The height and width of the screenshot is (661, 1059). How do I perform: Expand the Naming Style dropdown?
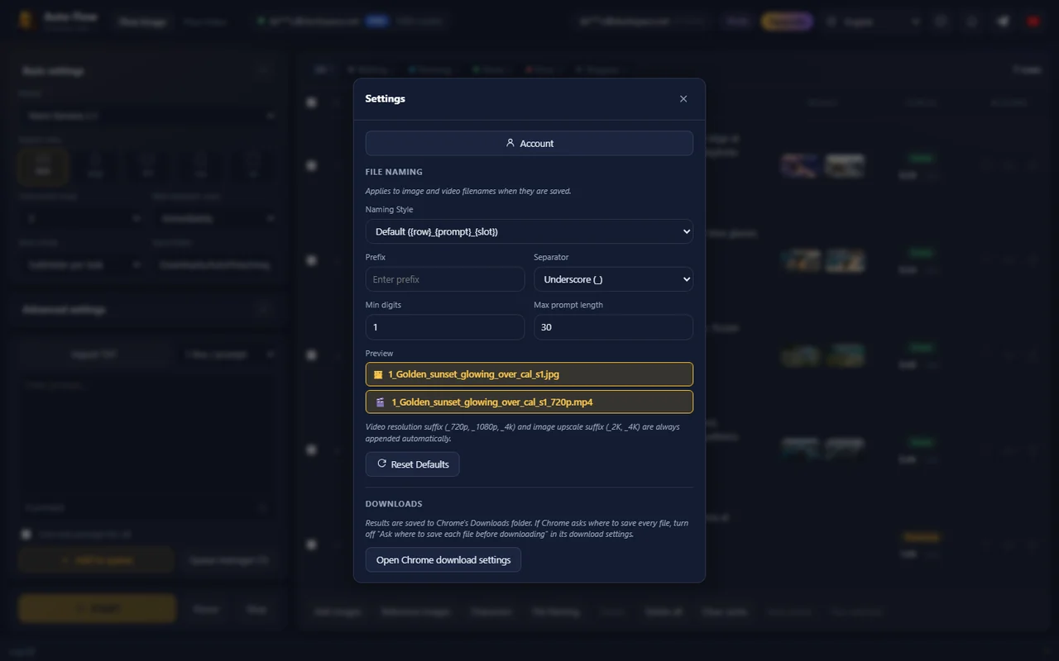(529, 231)
